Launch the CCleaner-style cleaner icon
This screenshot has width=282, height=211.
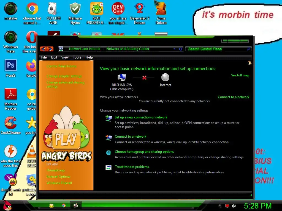[11, 125]
